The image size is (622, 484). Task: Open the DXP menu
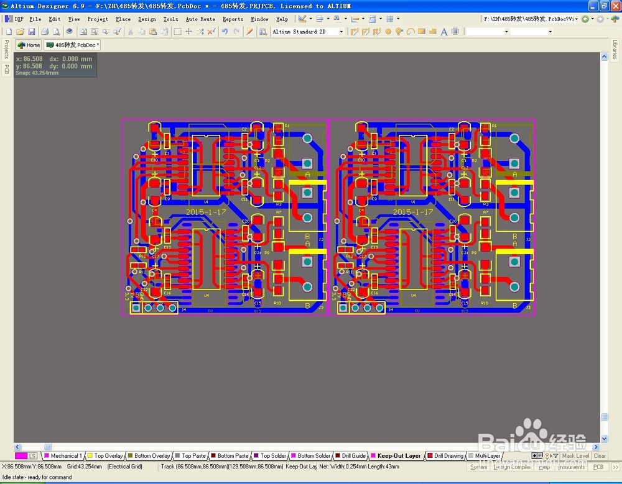(15, 19)
